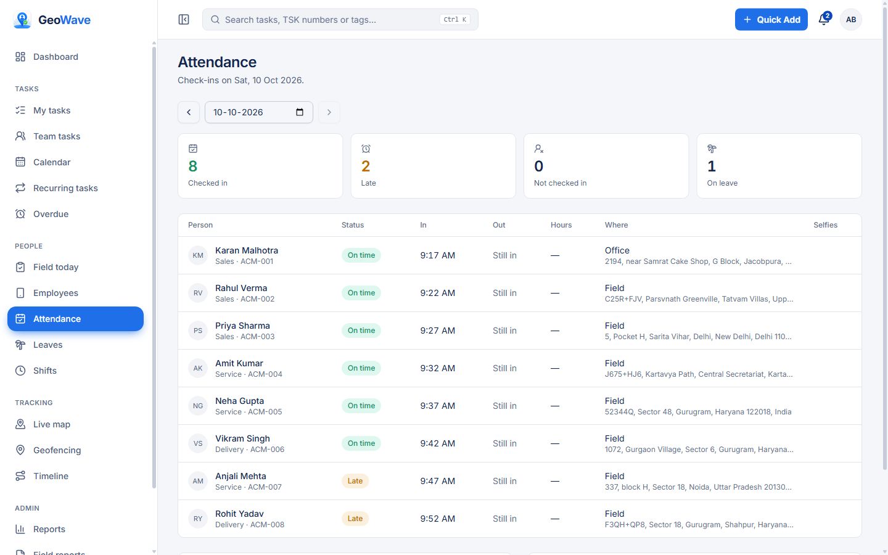Open Reports under Admin

(75, 529)
